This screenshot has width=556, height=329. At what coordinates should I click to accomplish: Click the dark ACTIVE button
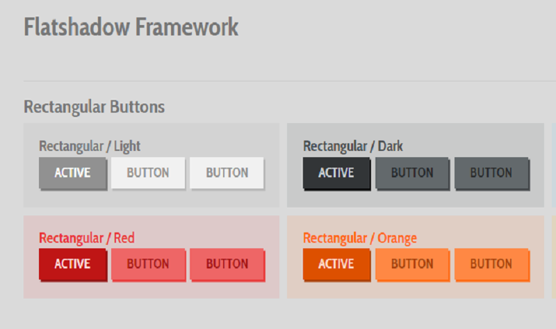coord(336,172)
